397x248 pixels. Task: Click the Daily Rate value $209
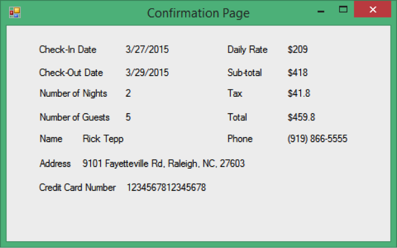point(297,50)
